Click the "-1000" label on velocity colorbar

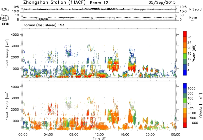coord(193,123)
